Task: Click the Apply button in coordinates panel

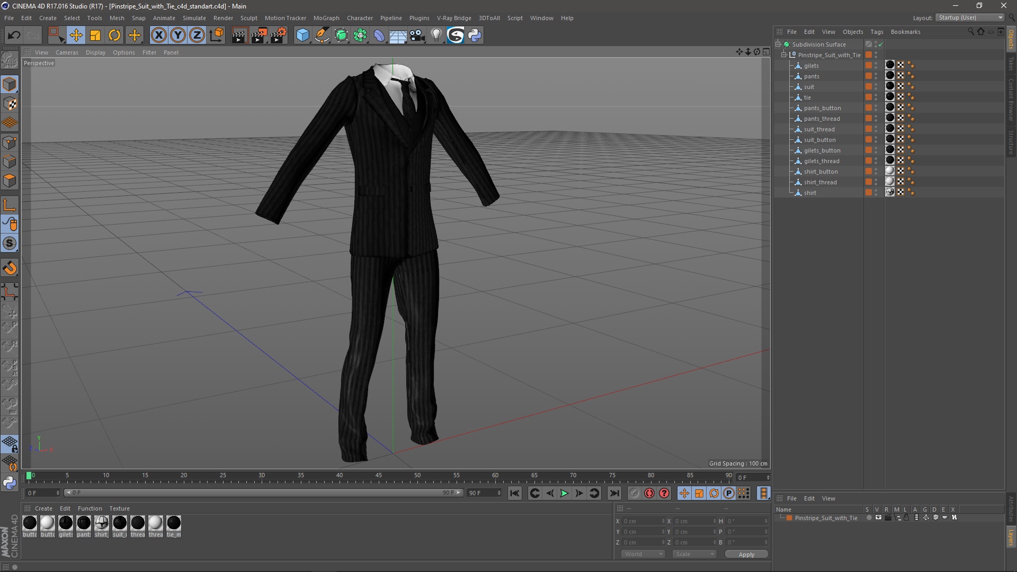Action: pos(746,554)
